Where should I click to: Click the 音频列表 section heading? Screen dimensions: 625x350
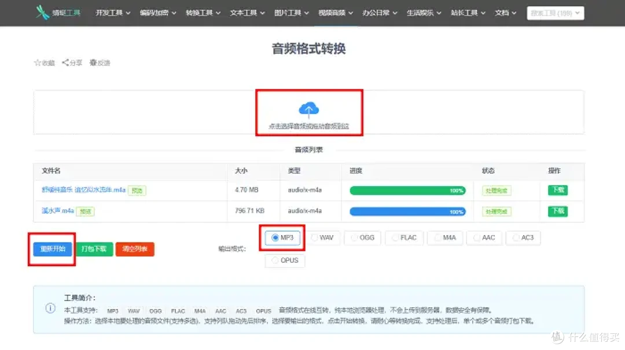(x=308, y=150)
